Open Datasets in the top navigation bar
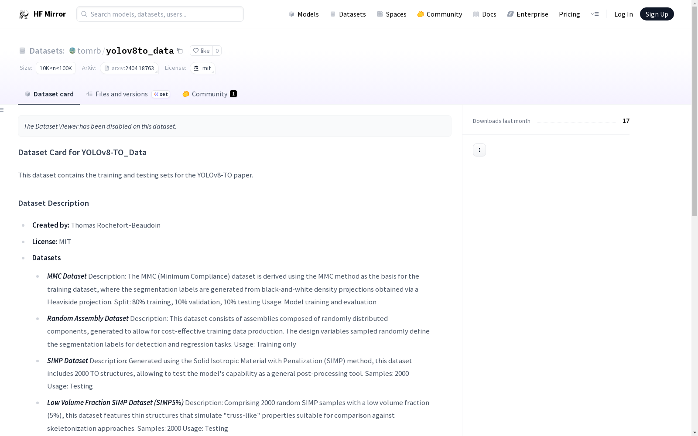 348,14
